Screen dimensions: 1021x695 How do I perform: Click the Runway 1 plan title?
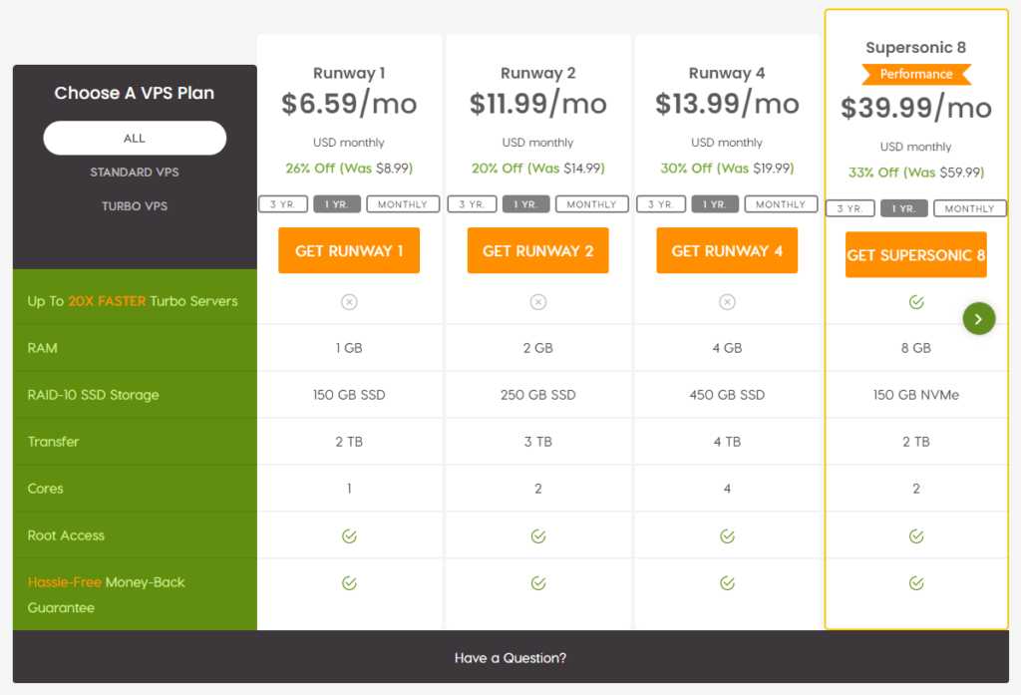[x=349, y=73]
